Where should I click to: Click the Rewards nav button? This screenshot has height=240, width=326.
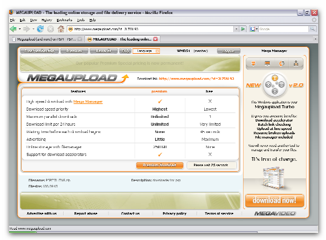pyautogui.click(x=104, y=51)
